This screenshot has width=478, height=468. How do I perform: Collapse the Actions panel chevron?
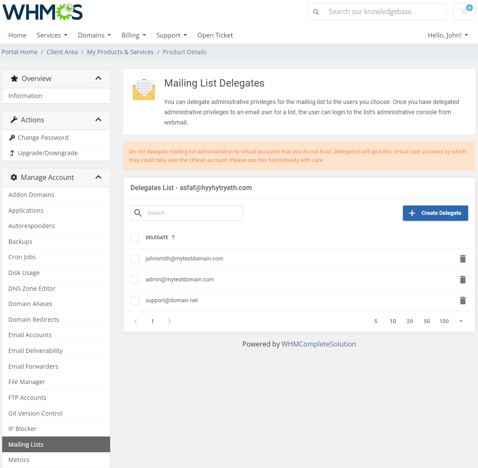click(x=98, y=120)
